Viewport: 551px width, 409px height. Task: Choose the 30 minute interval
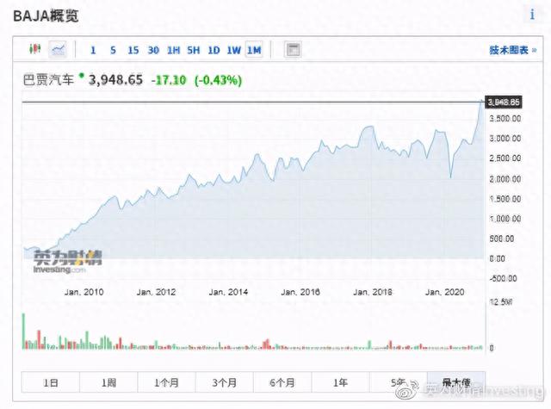[152, 50]
